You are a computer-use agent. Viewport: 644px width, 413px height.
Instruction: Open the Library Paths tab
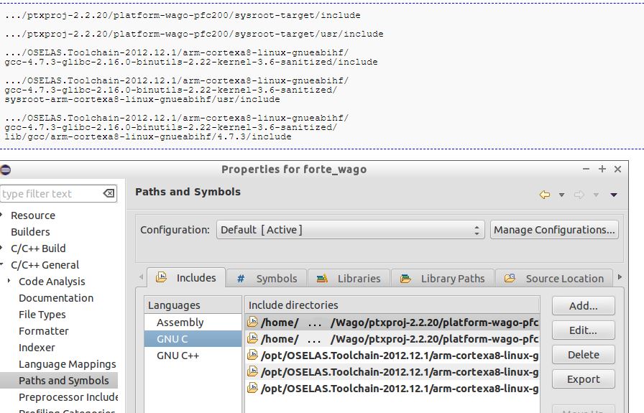(x=443, y=279)
